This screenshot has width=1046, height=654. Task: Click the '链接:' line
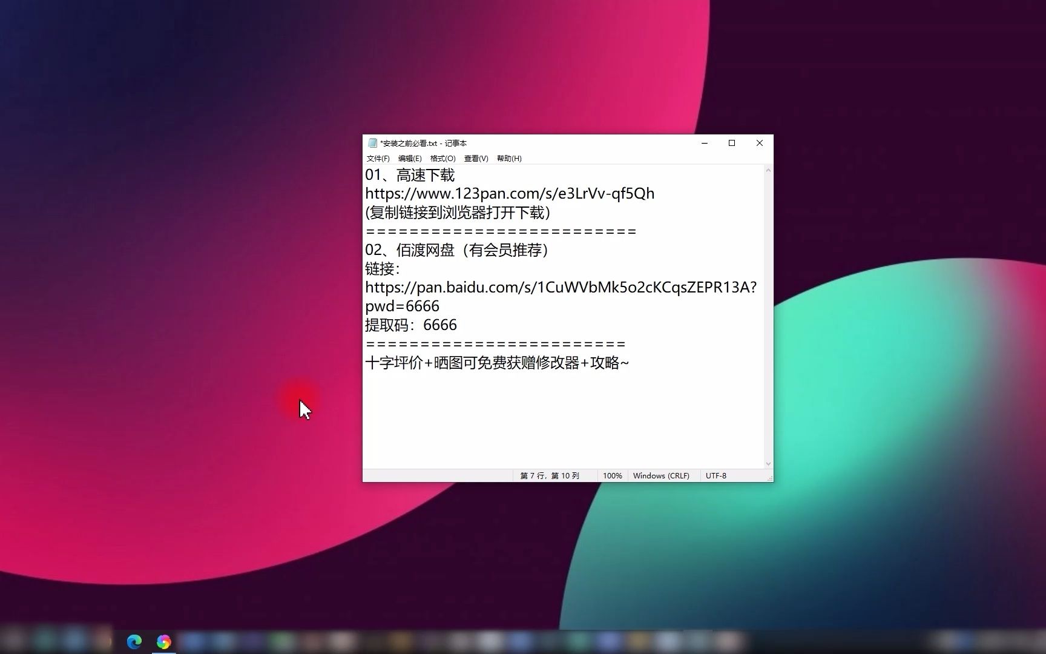click(383, 269)
